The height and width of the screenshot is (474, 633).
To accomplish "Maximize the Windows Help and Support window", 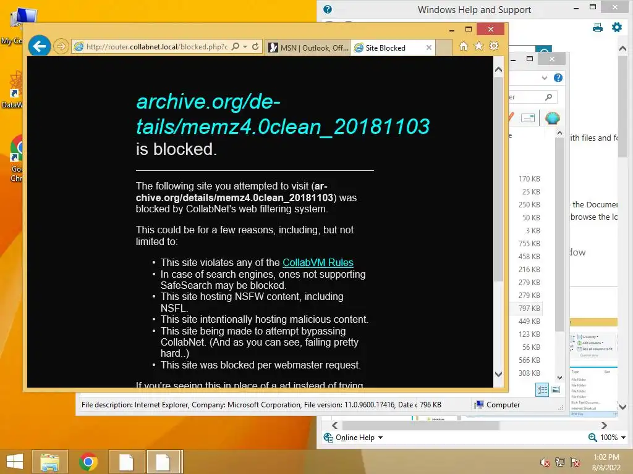I will (593, 7).
